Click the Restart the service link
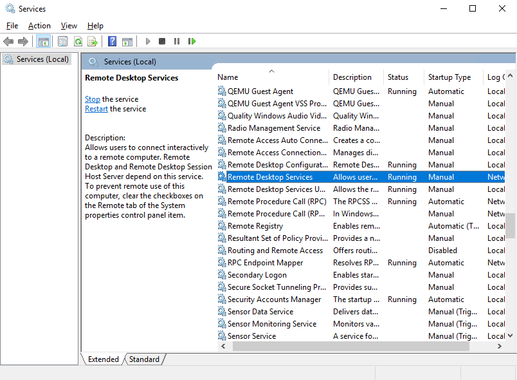The image size is (517, 380). (x=96, y=109)
